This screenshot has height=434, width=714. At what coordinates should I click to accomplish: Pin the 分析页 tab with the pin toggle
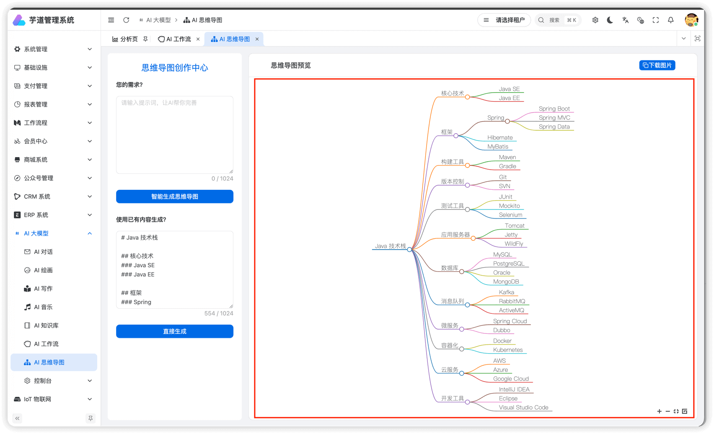pyautogui.click(x=145, y=39)
